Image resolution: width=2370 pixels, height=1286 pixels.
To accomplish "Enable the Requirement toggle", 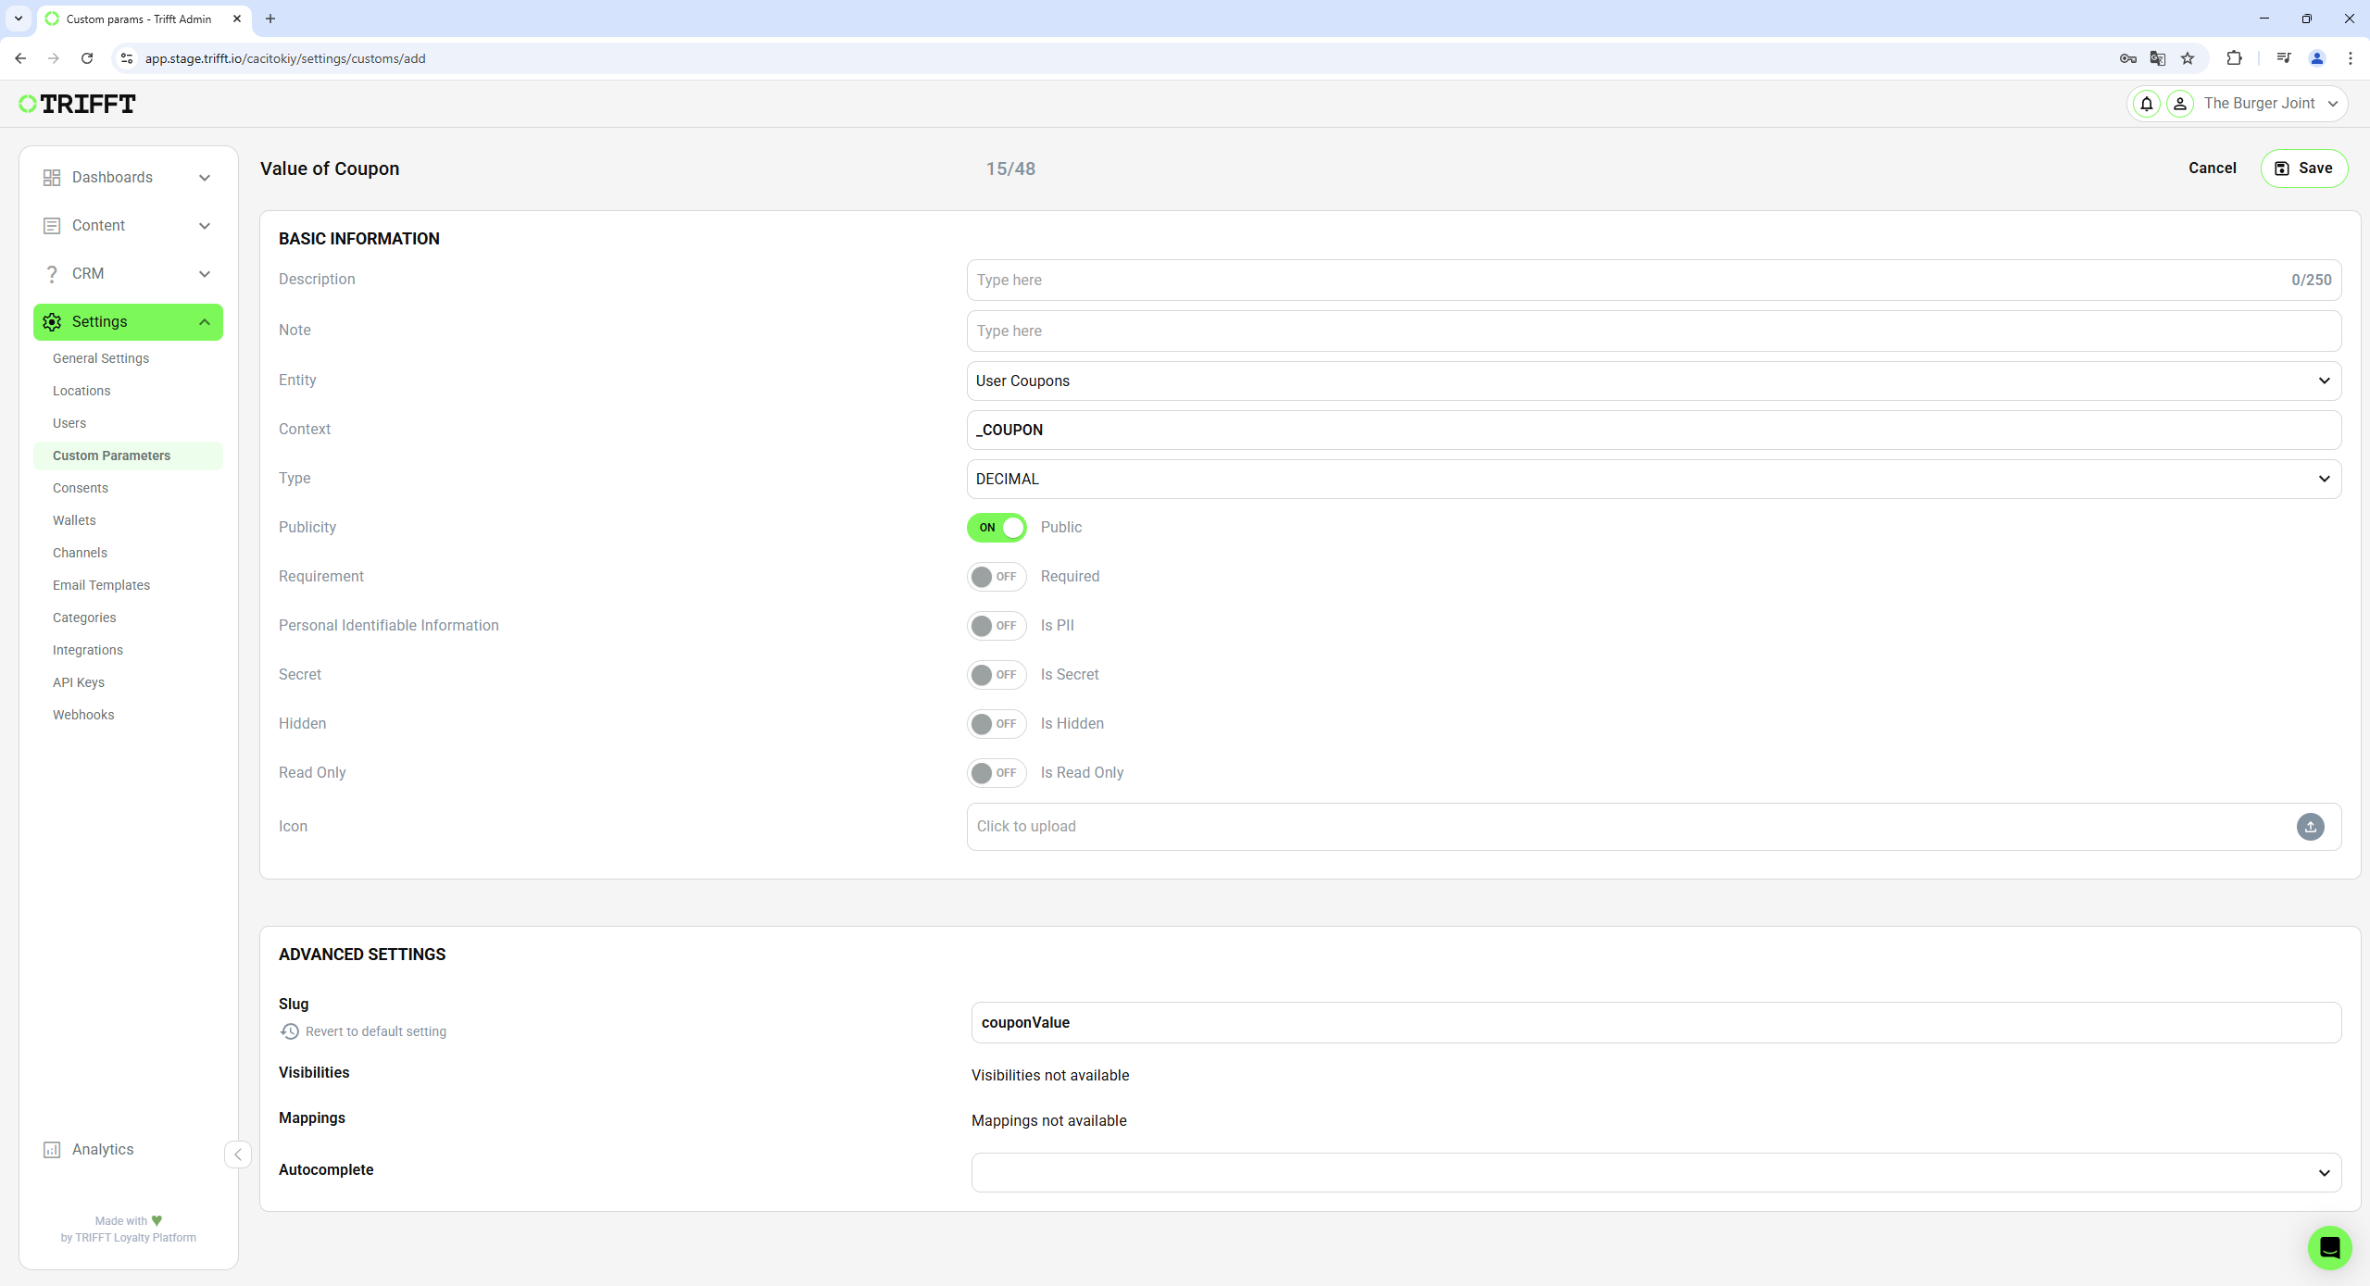I will [x=995, y=575].
